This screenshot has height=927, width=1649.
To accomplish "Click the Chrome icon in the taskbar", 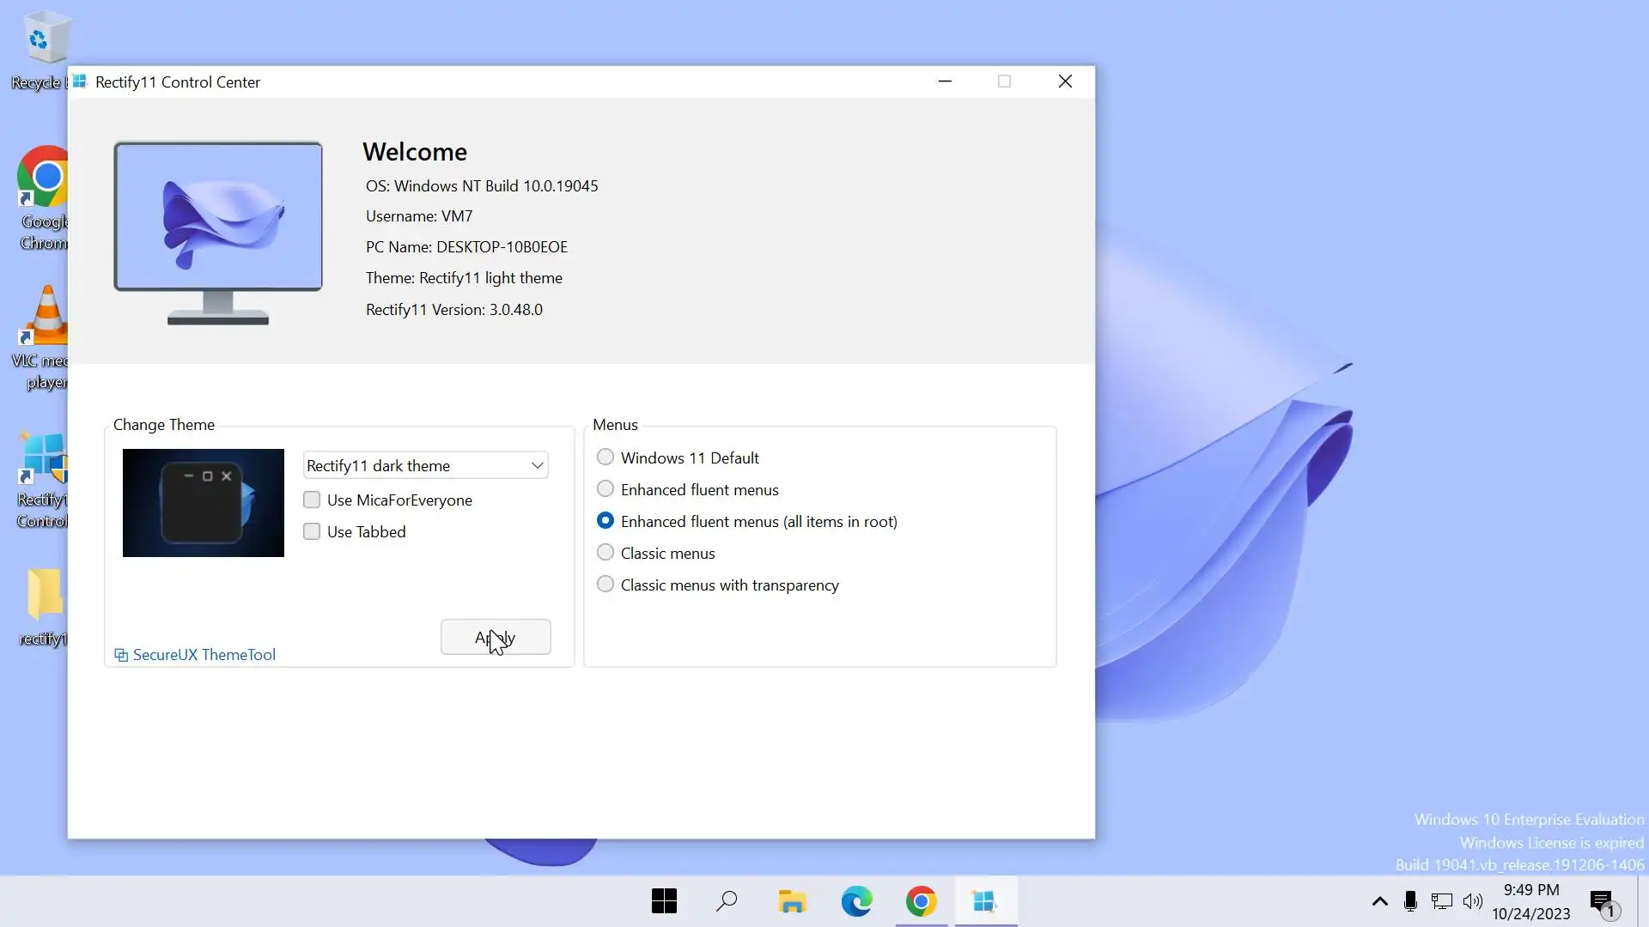I will click(921, 901).
